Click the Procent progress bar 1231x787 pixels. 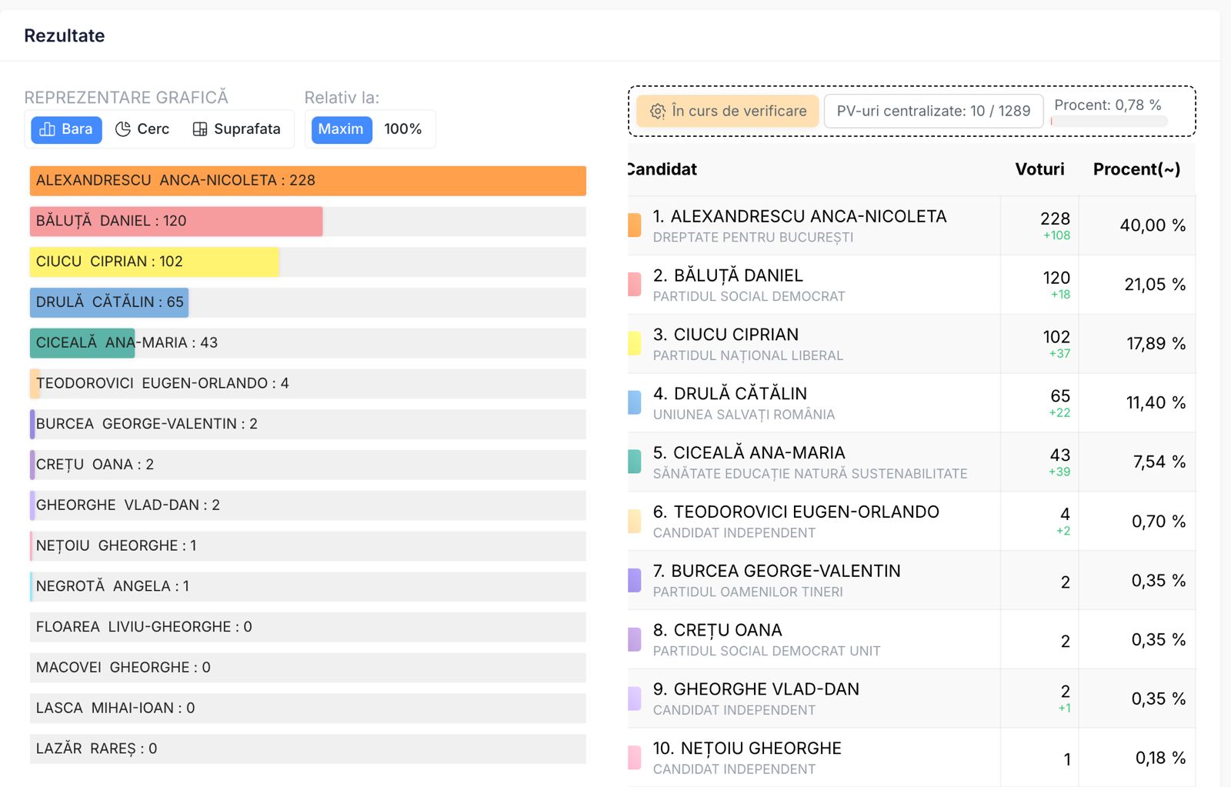(x=1109, y=122)
